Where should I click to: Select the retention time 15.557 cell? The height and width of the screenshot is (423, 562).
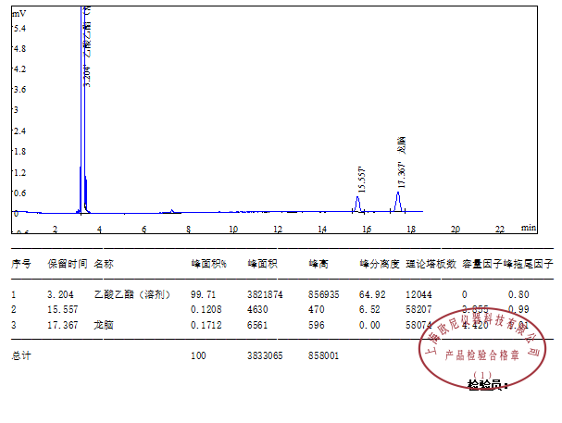[63, 309]
